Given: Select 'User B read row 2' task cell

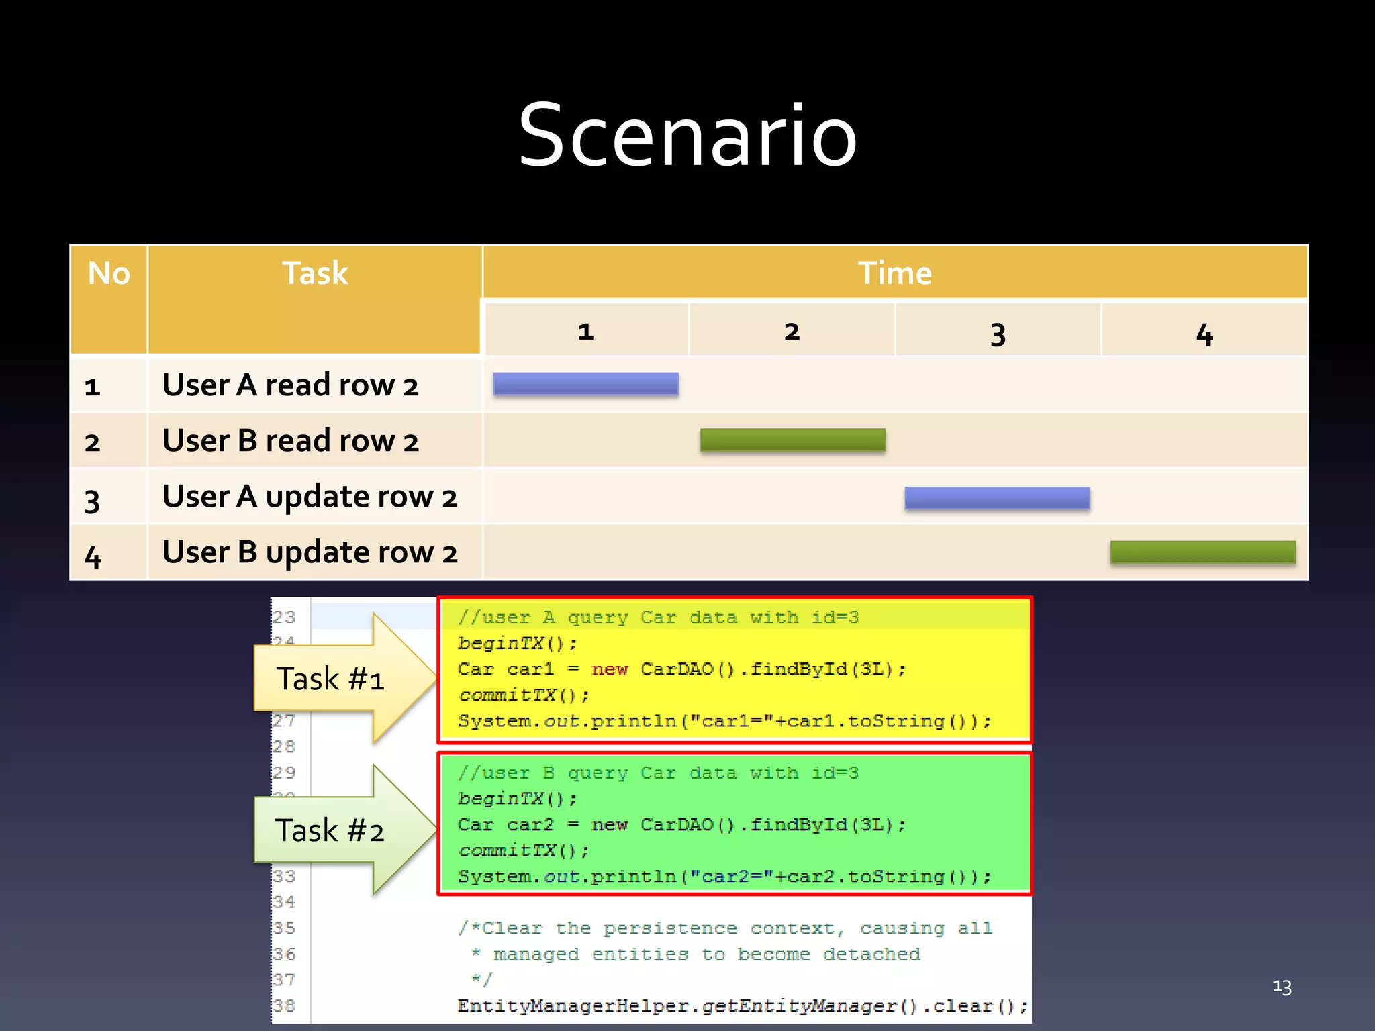Looking at the screenshot, I should tap(315, 440).
